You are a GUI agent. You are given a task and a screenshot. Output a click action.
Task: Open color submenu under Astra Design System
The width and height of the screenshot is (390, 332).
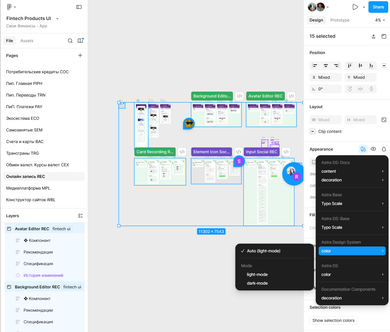click(x=352, y=251)
